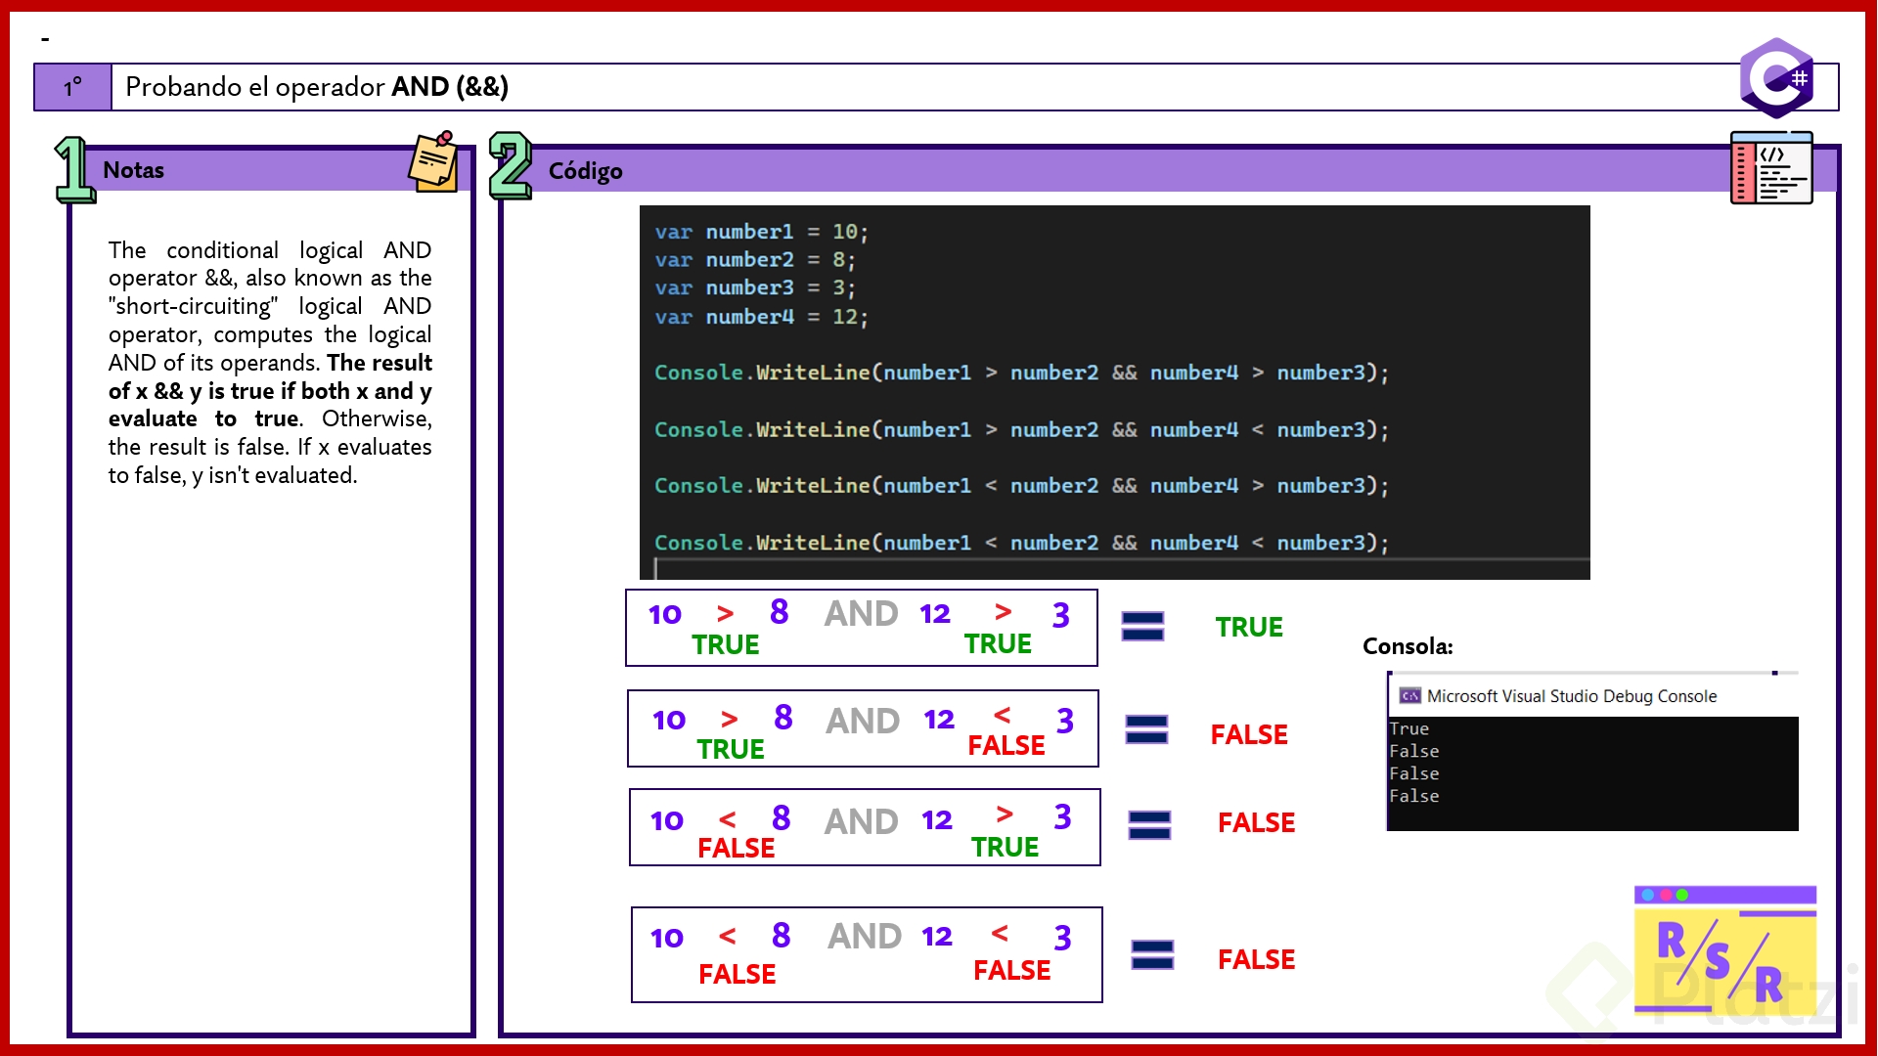The height and width of the screenshot is (1056, 1878).
Task: Click the green number 1 badge
Action: 73,170
